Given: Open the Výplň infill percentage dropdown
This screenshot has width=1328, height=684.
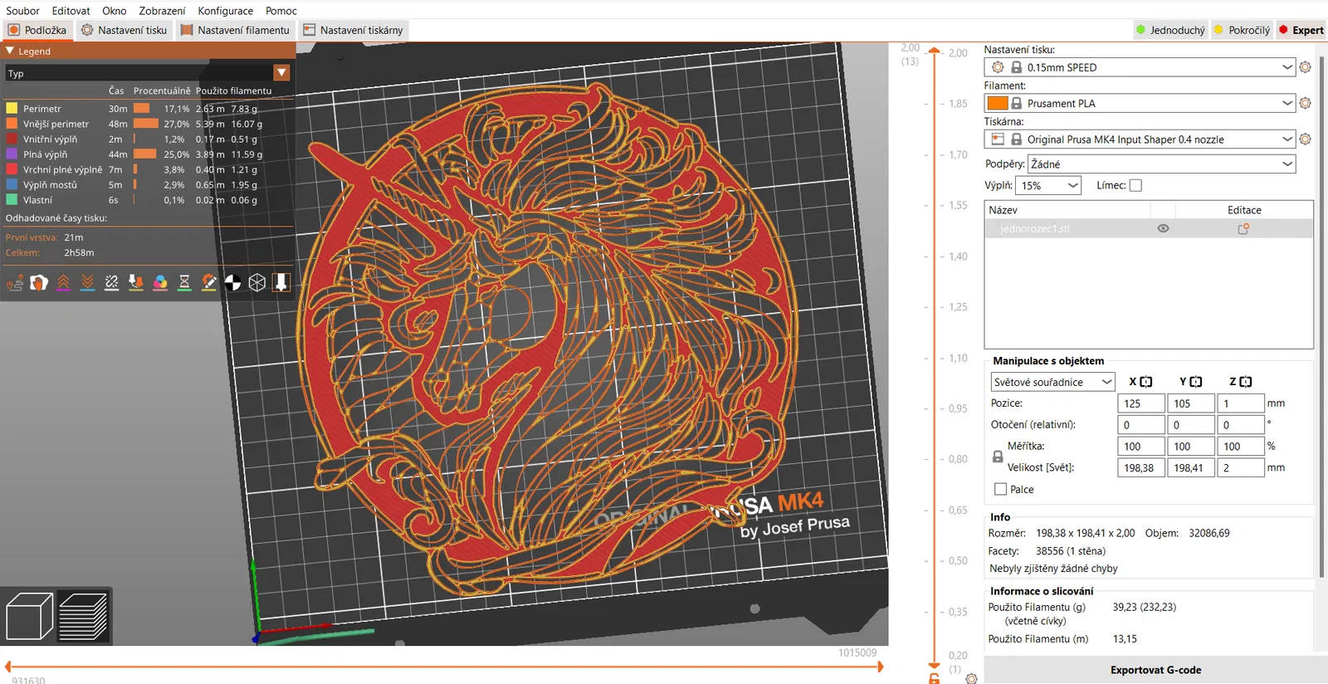Looking at the screenshot, I should pyautogui.click(x=1048, y=186).
